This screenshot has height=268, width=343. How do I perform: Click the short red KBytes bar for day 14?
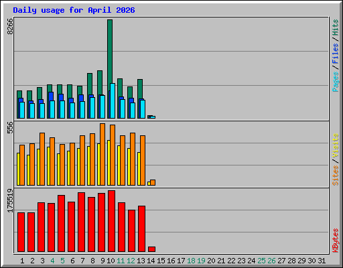(151, 249)
